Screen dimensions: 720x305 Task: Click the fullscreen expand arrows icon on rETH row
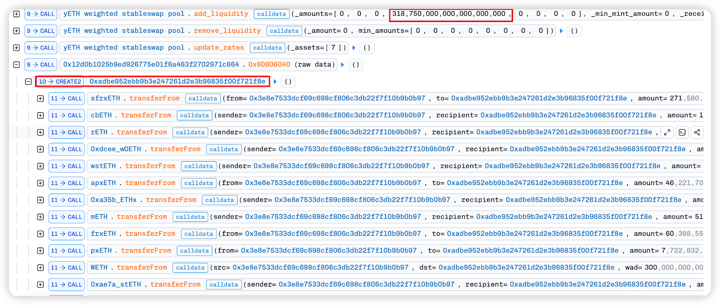(x=667, y=132)
